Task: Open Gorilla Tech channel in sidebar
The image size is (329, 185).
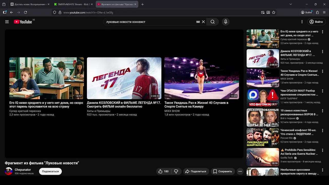Action: (x=287, y=158)
